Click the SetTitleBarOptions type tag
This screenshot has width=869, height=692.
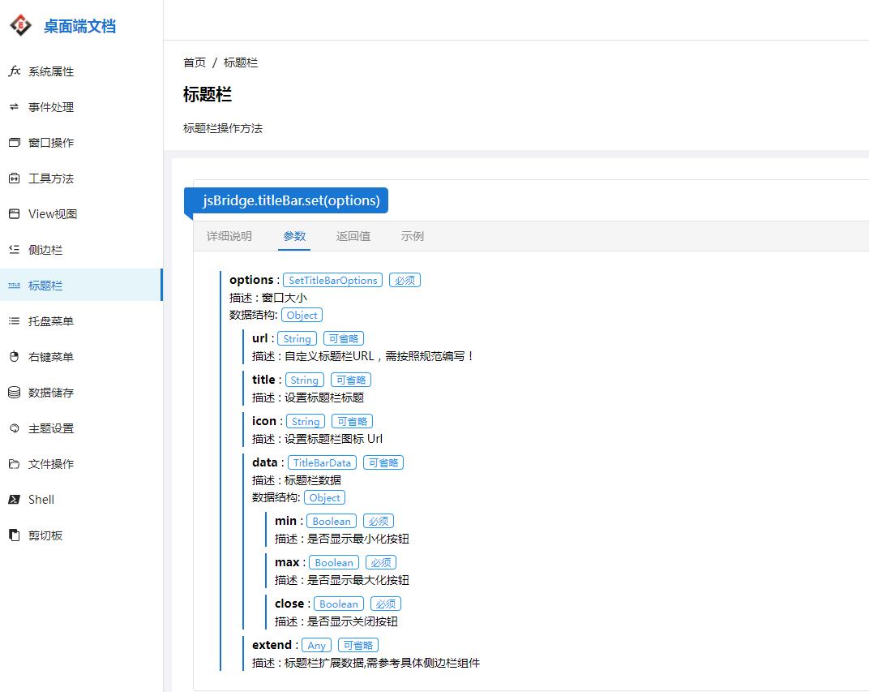point(333,280)
